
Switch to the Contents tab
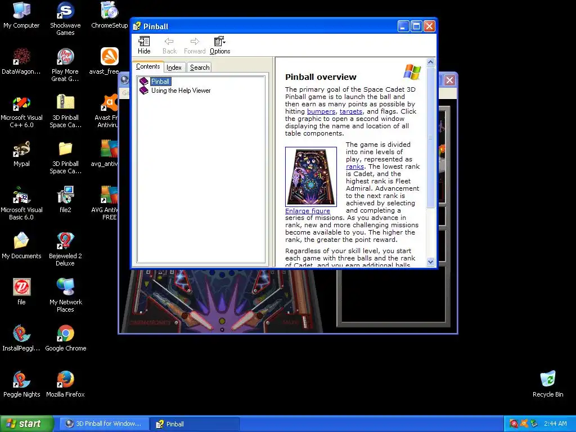(x=148, y=66)
